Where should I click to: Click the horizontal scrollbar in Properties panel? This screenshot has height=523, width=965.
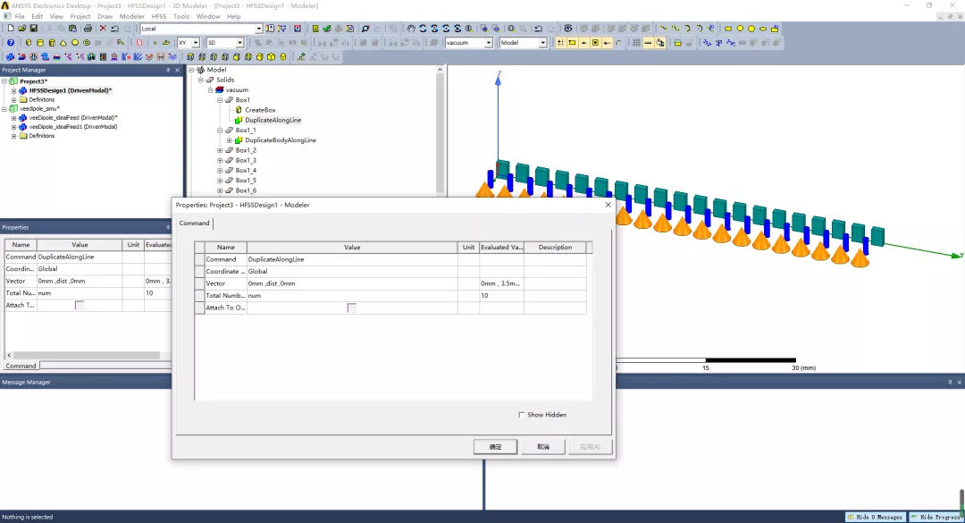point(86,356)
